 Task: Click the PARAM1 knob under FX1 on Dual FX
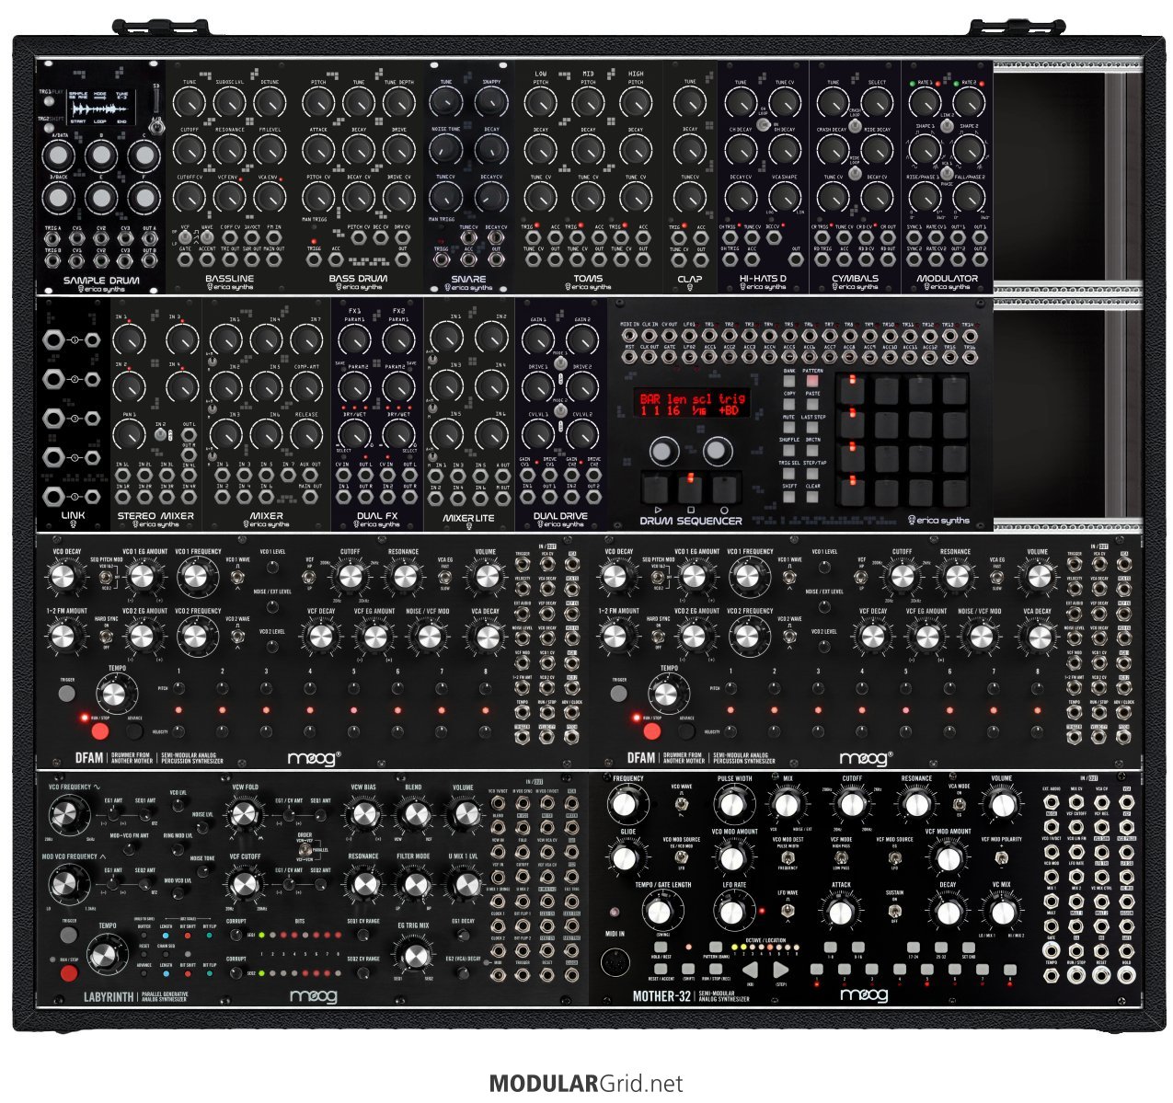coord(355,341)
